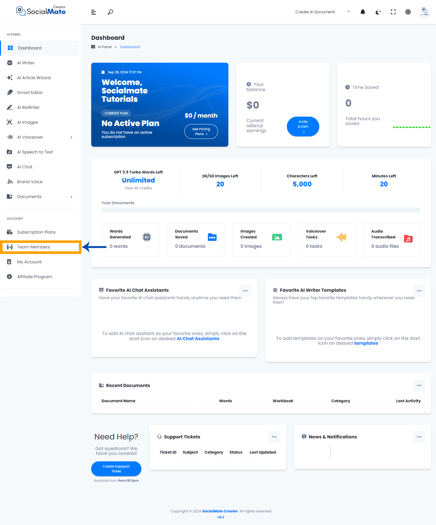The height and width of the screenshot is (525, 436).
Task: Open Favorite AI Chat Assistants options menu
Action: pos(245,291)
